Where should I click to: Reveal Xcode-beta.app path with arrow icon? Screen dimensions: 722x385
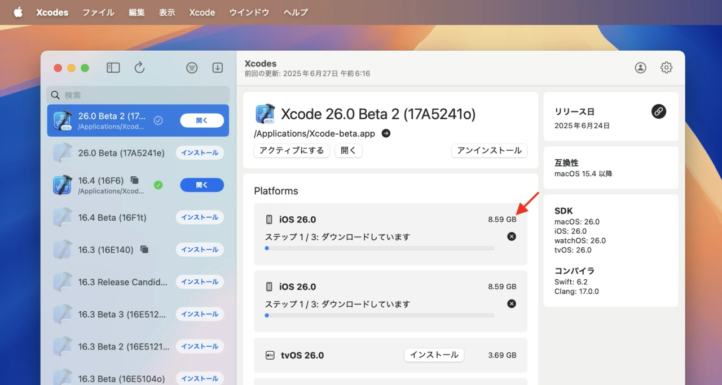click(x=386, y=133)
